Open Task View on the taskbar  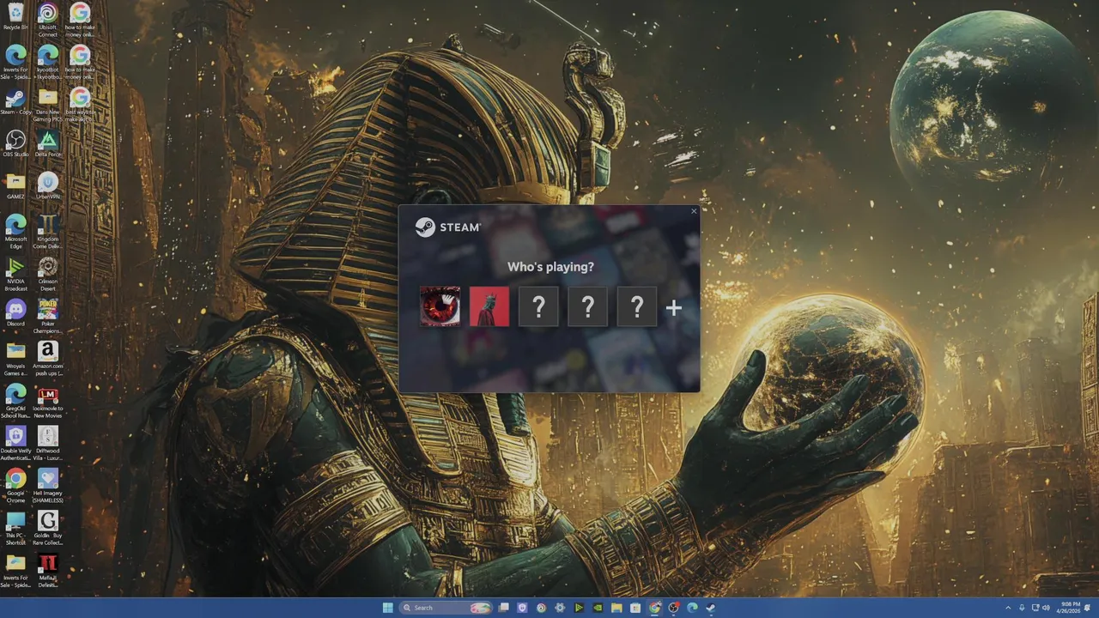[504, 608]
